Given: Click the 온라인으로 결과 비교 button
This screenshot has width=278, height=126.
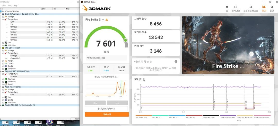Looking at the screenshot, I should pos(107,109).
